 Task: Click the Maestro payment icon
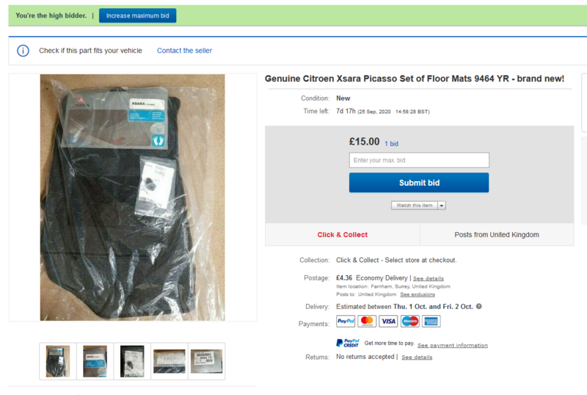[409, 321]
